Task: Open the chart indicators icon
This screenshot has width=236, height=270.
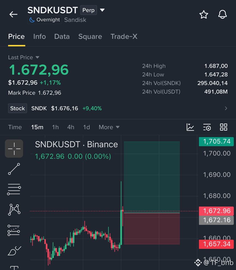Action: pos(190,127)
